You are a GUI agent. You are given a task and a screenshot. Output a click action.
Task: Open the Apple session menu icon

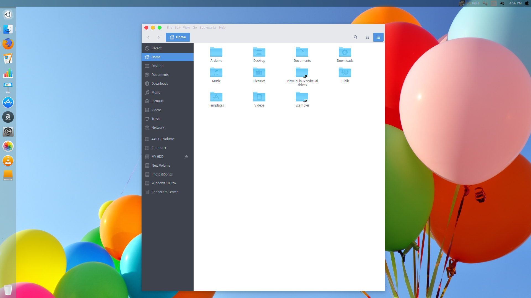tap(527, 3)
